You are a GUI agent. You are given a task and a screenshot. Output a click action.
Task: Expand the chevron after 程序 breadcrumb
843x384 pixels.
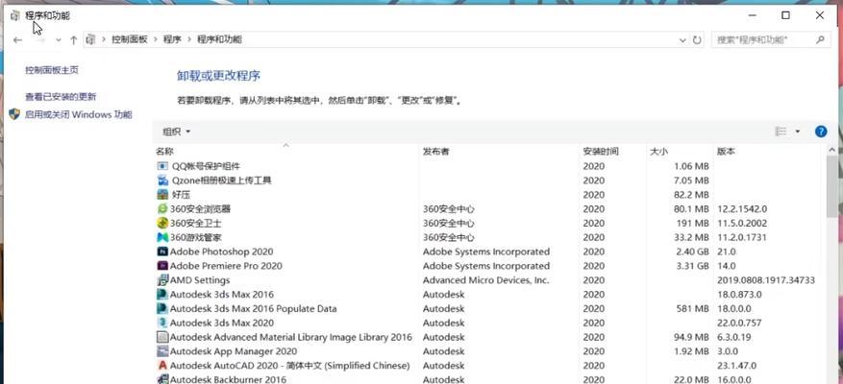pyautogui.click(x=189, y=39)
